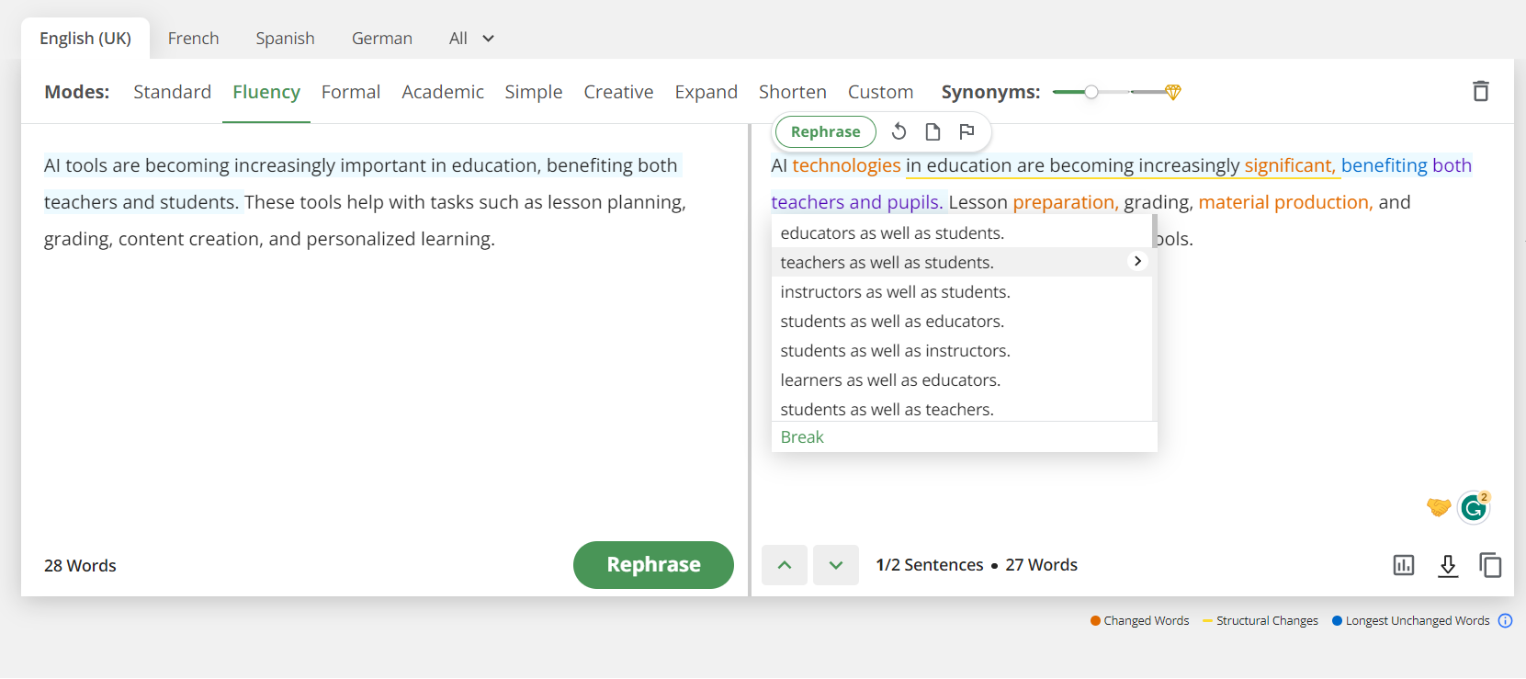
Task: Expand arrow for 'teachers as well as students'
Action: (x=1137, y=261)
